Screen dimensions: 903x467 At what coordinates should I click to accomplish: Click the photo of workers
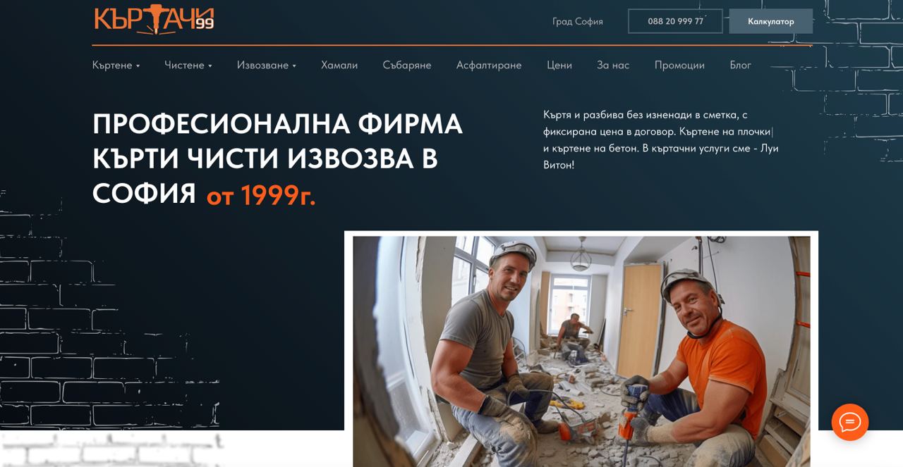[581, 351]
